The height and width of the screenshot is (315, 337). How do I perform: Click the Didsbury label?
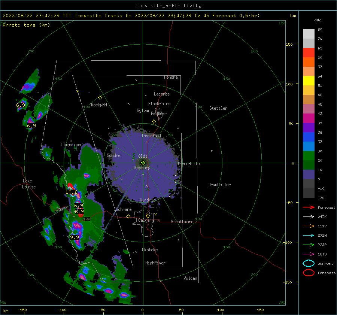coord(141,168)
